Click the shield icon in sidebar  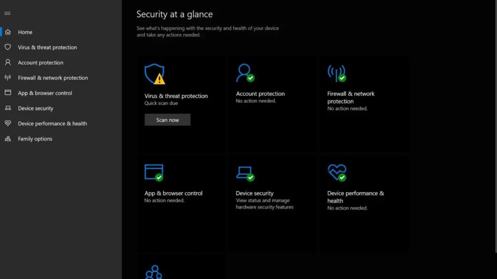(x=8, y=47)
